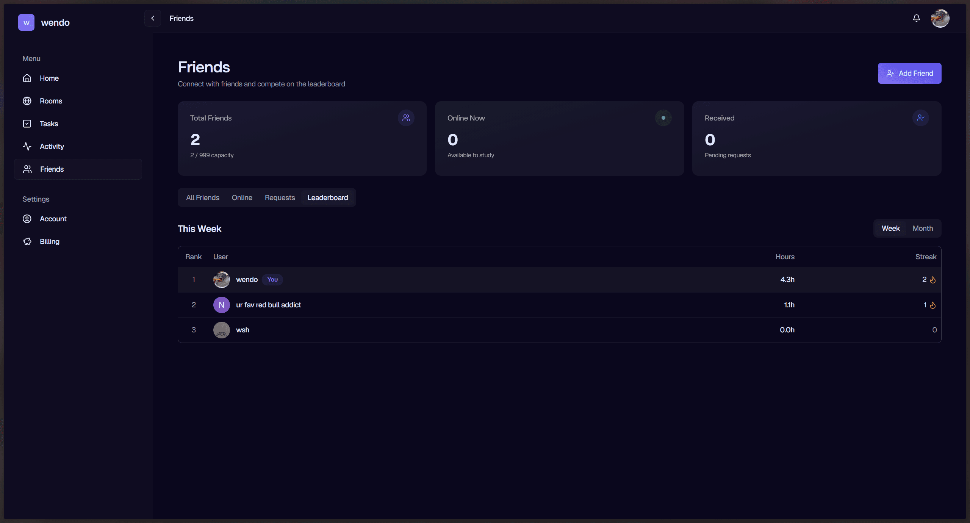Open the Leaderboard tab
The width and height of the screenshot is (970, 523).
[x=328, y=197]
